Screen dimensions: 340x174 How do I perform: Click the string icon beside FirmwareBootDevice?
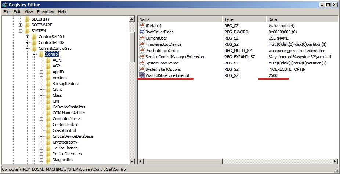[142, 44]
